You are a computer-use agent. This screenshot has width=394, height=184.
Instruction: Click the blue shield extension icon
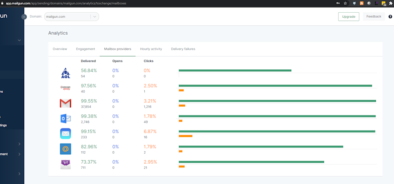click(354, 3)
